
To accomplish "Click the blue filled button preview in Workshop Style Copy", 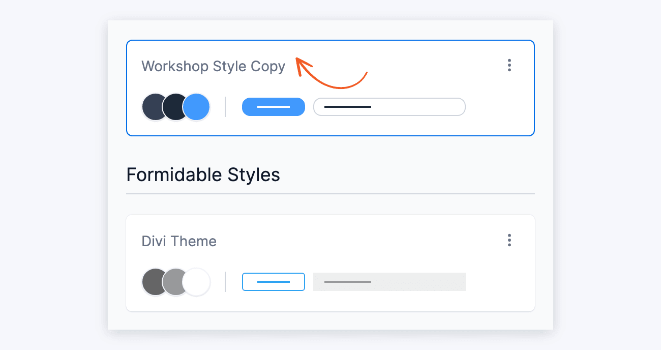I will pyautogui.click(x=274, y=107).
